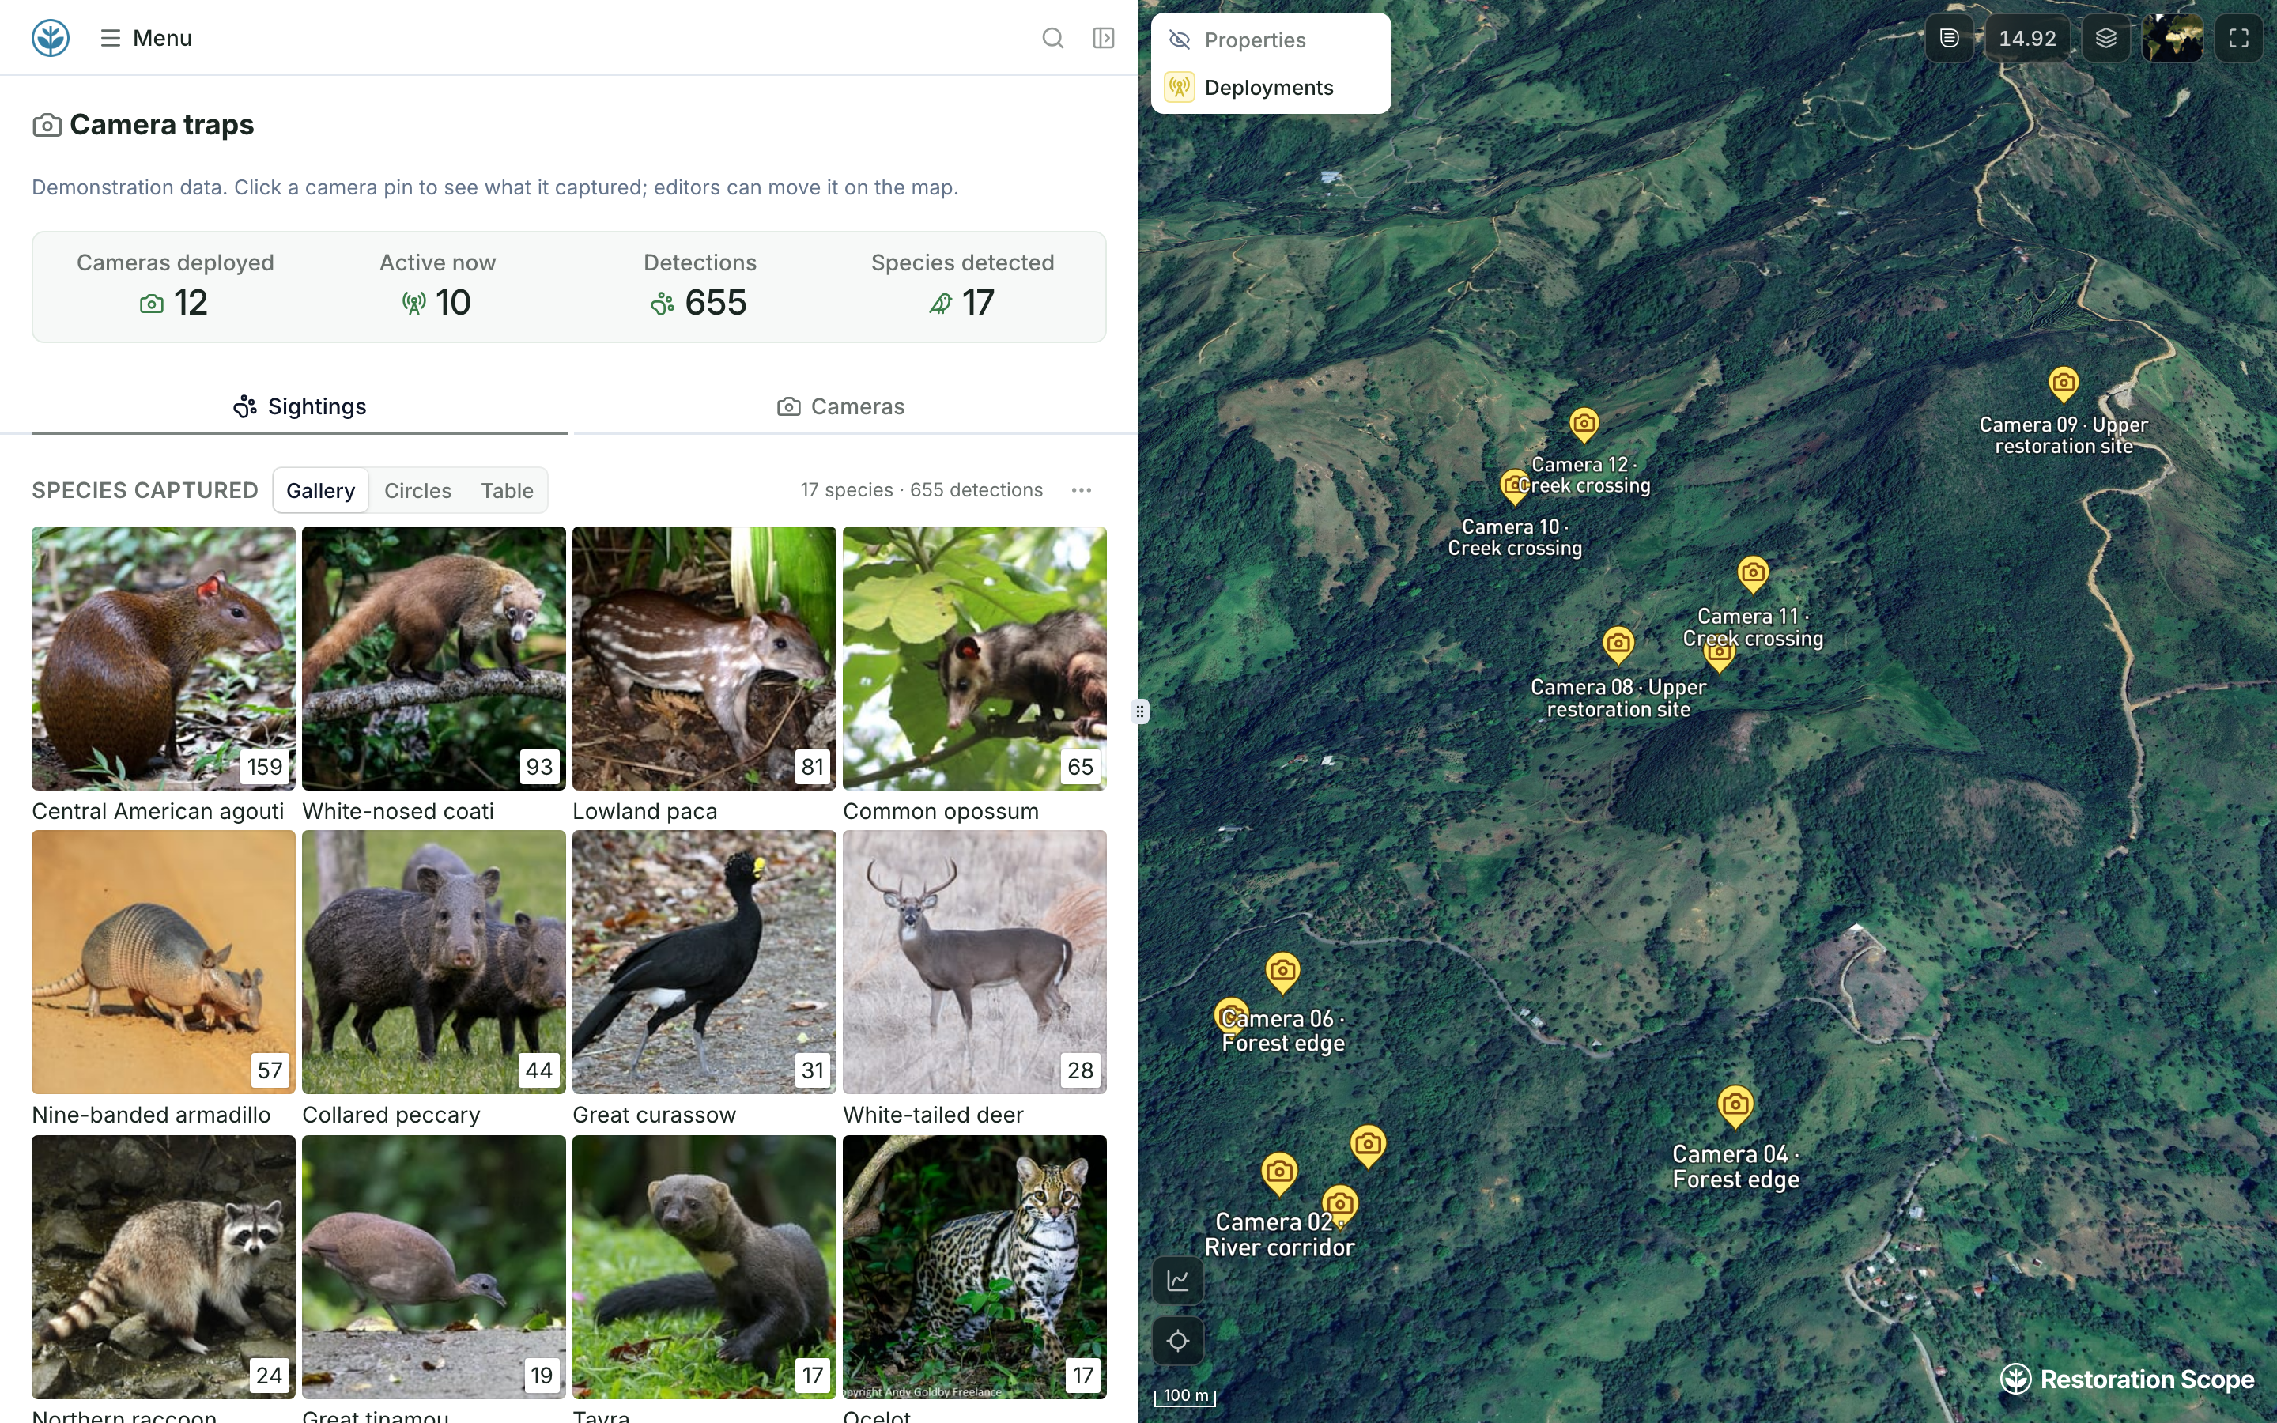Select the Table view option
The height and width of the screenshot is (1423, 2277).
point(507,490)
